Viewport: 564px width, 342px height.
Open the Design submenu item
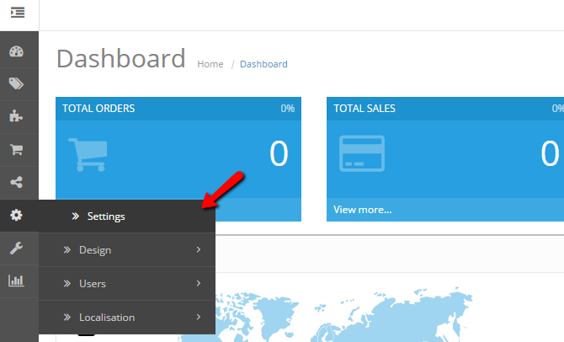coord(94,250)
